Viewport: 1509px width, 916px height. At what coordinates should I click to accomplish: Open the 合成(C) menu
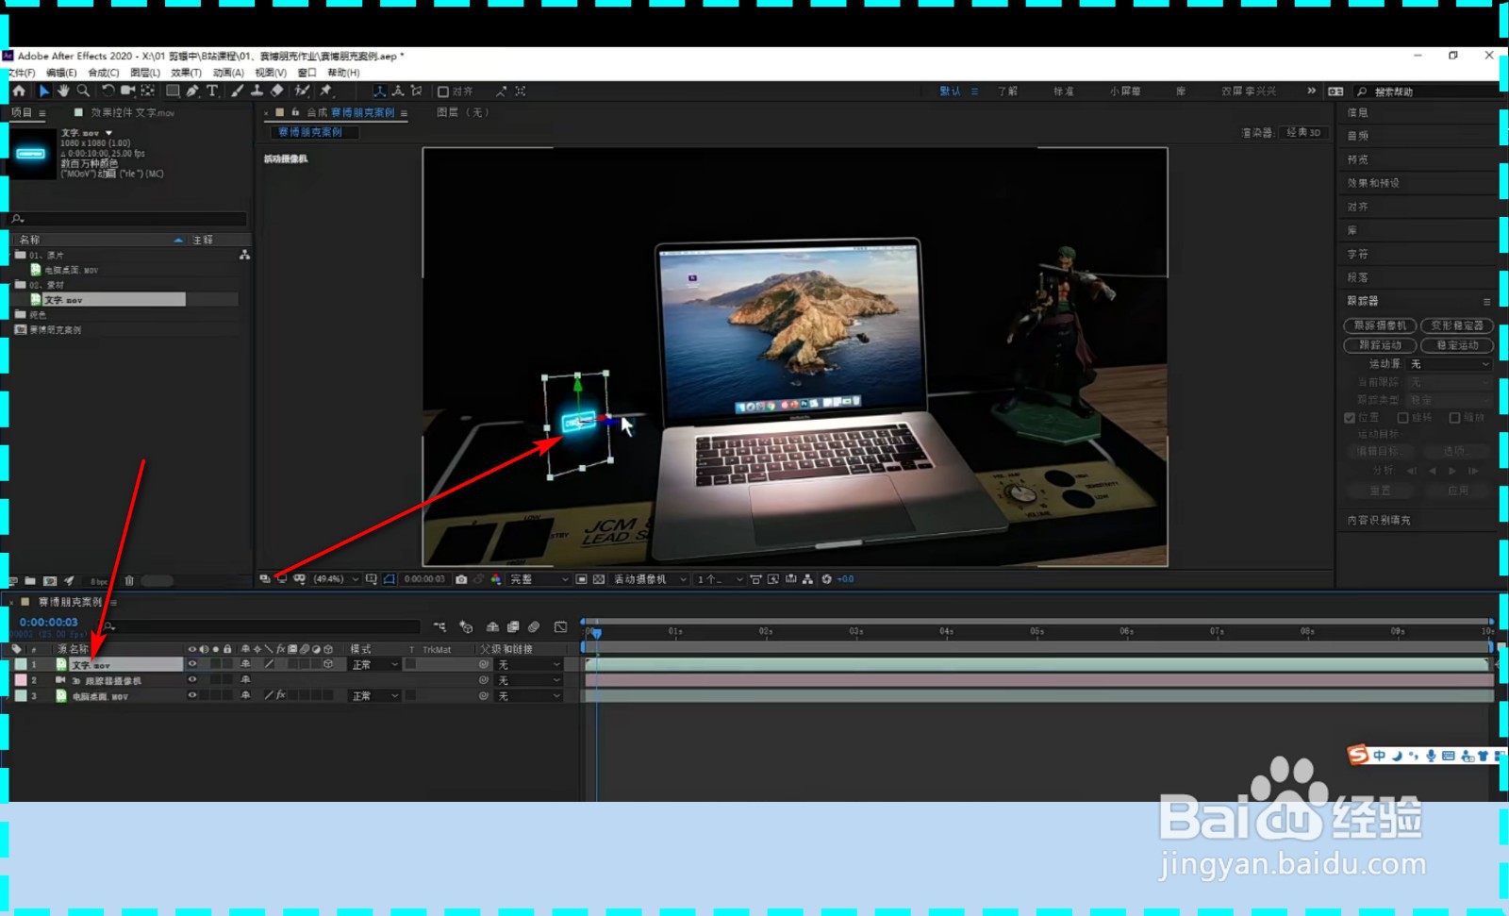pos(104,73)
